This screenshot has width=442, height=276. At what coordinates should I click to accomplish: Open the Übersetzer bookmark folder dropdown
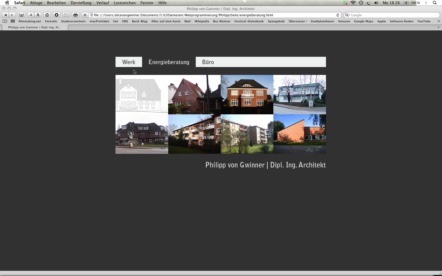tap(298, 21)
